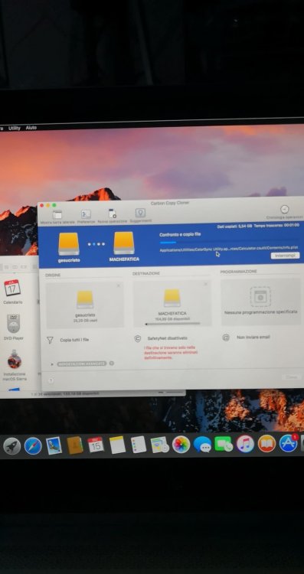304x574 pixels.
Task: Click the MACHEFATICA disk icon in blue banner
Action: [x=124, y=243]
